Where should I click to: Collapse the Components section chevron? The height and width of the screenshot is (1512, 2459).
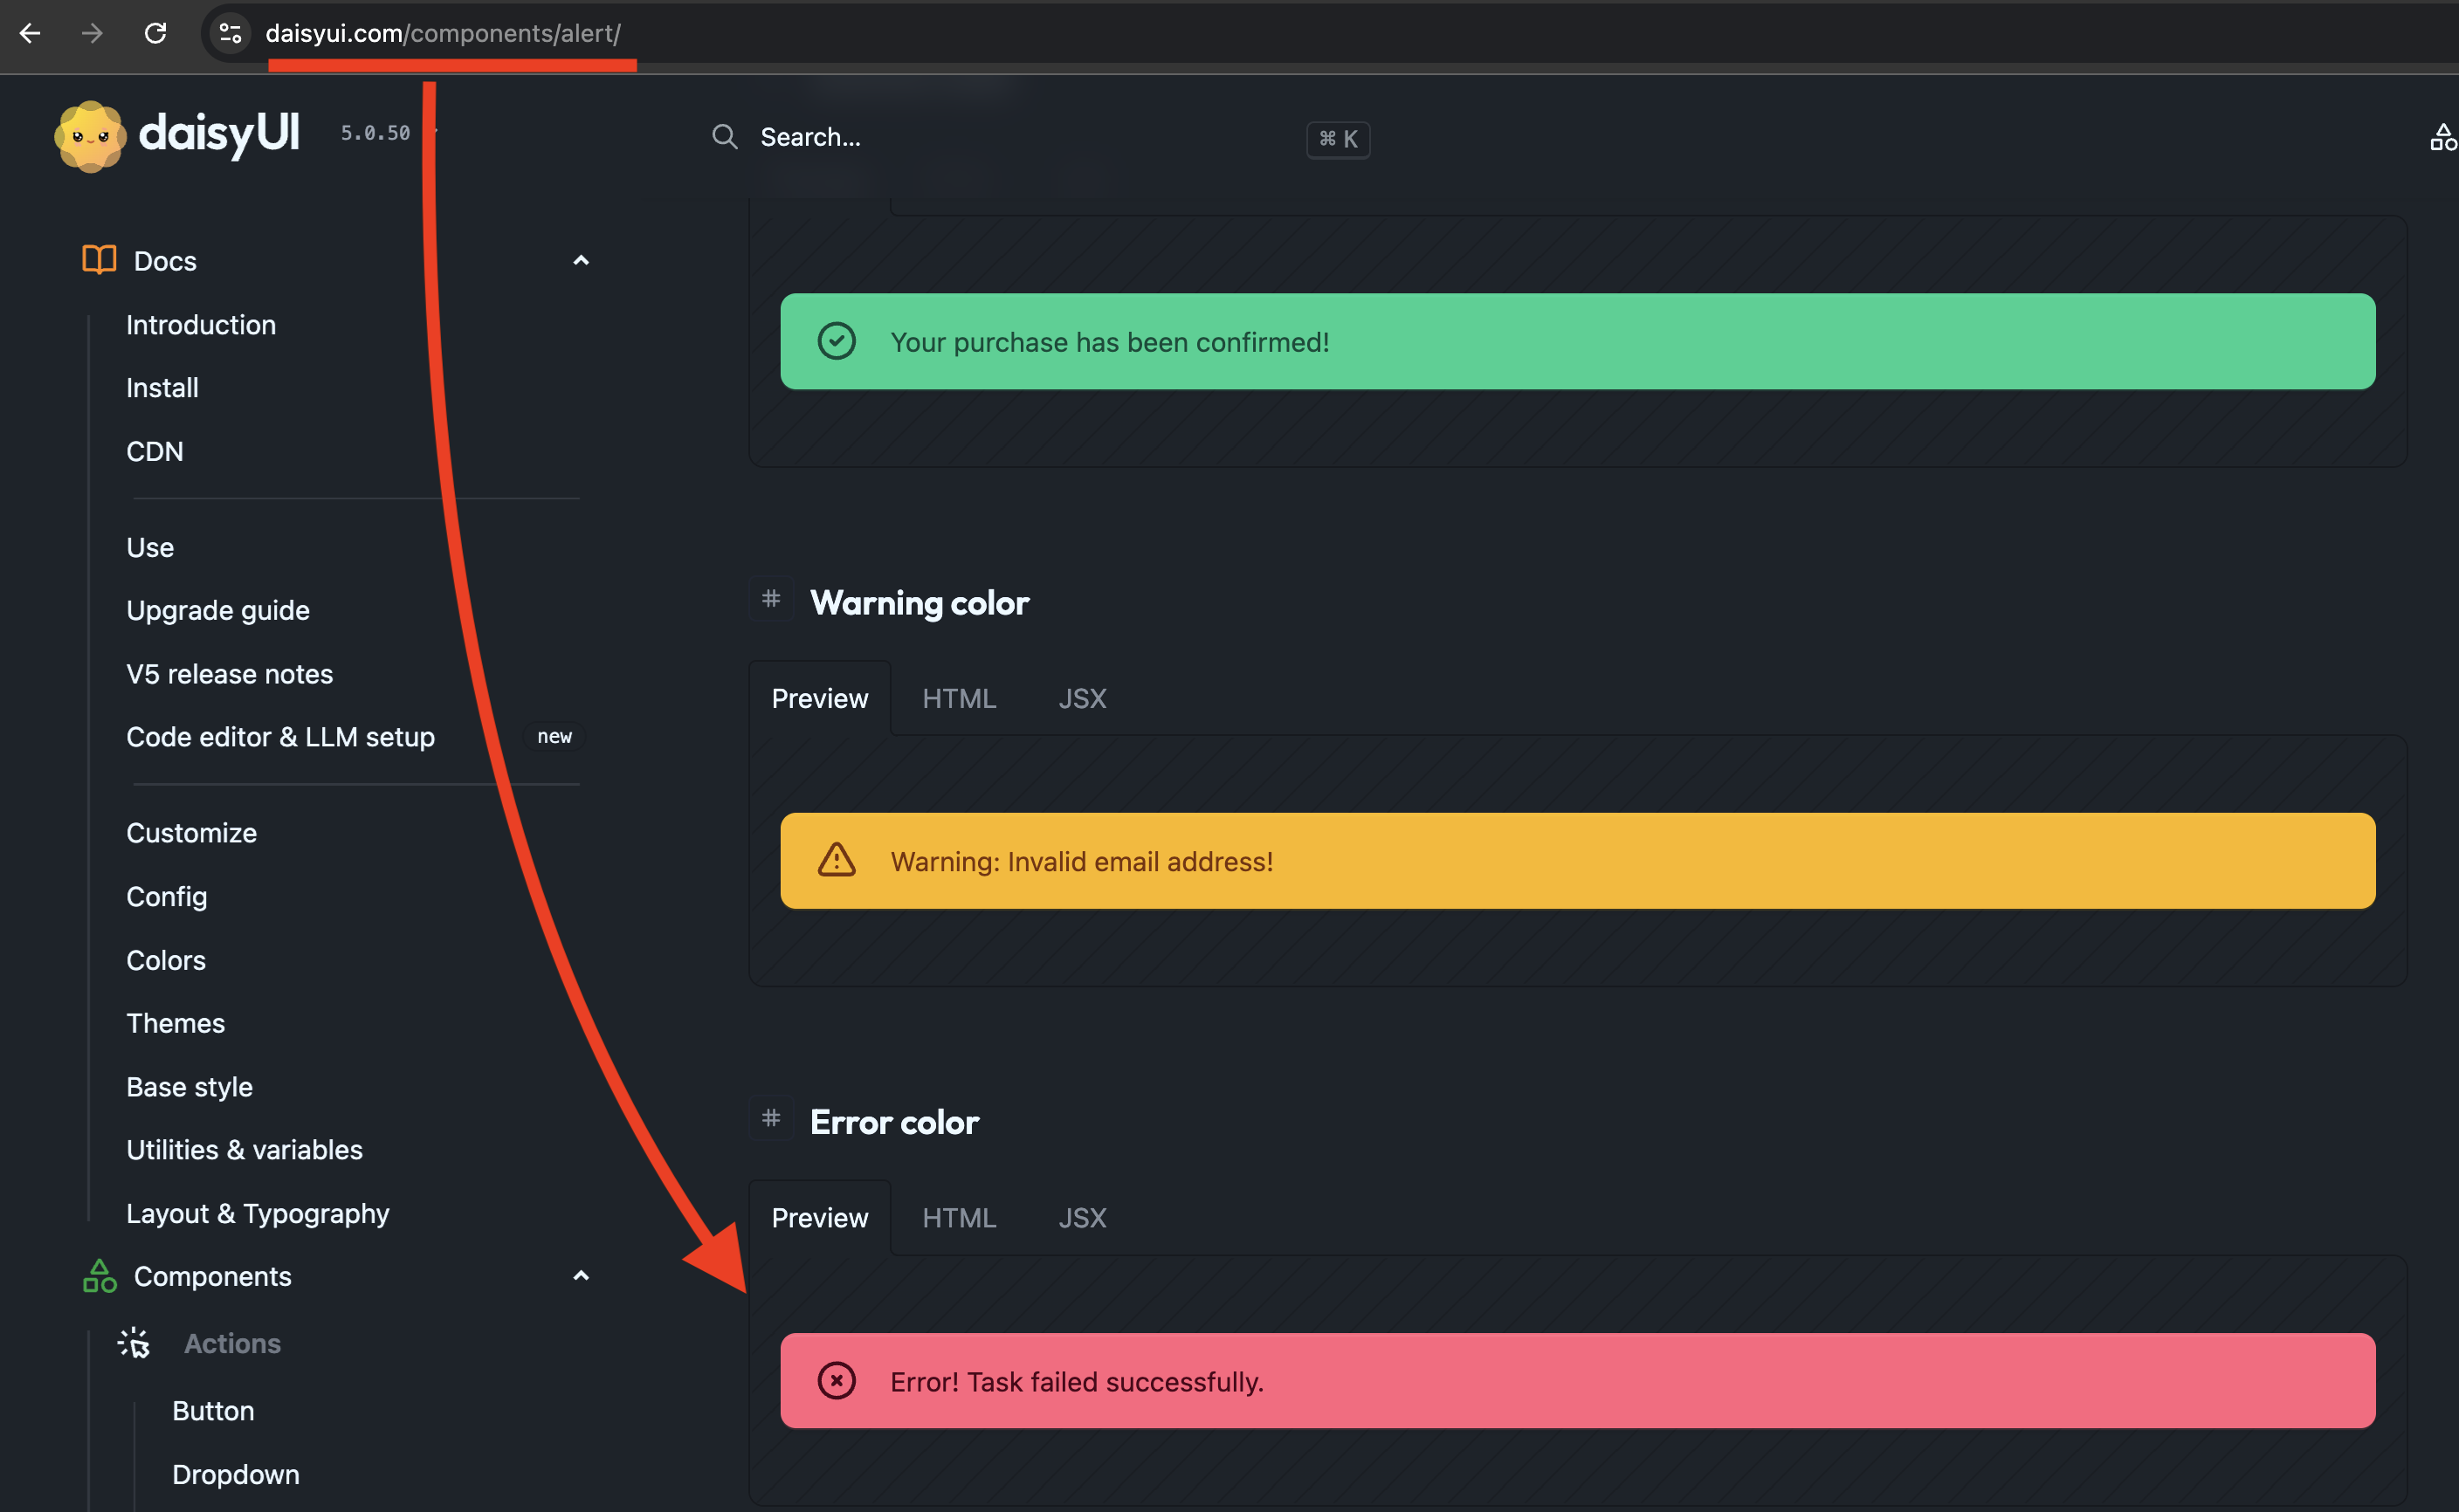click(580, 1276)
